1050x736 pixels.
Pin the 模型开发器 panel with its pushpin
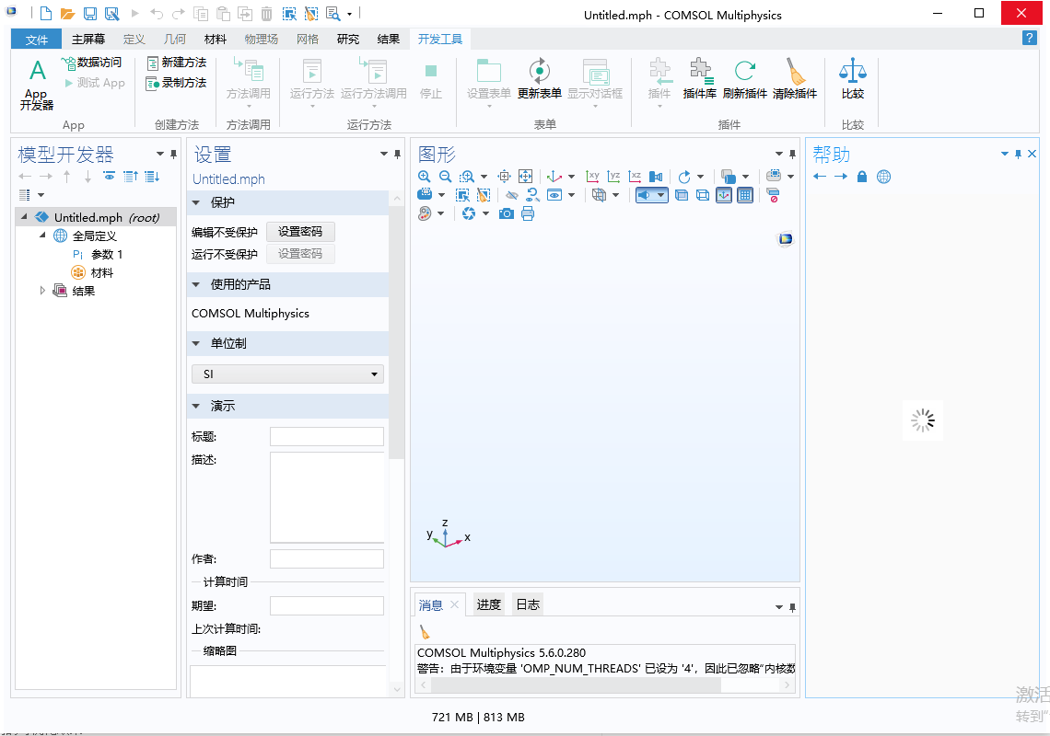pos(173,155)
